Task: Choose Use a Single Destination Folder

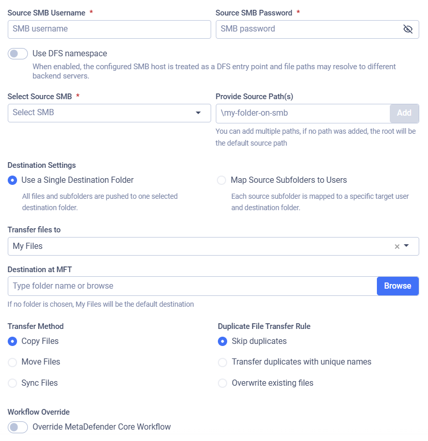Action: [12, 180]
